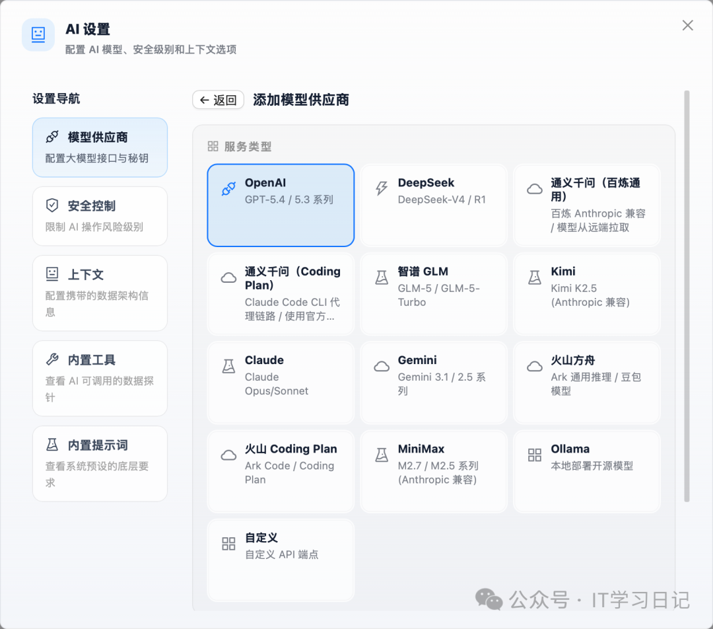This screenshot has width=713, height=629.
Task: Open the 上下文 navigation section
Action: [x=100, y=293]
